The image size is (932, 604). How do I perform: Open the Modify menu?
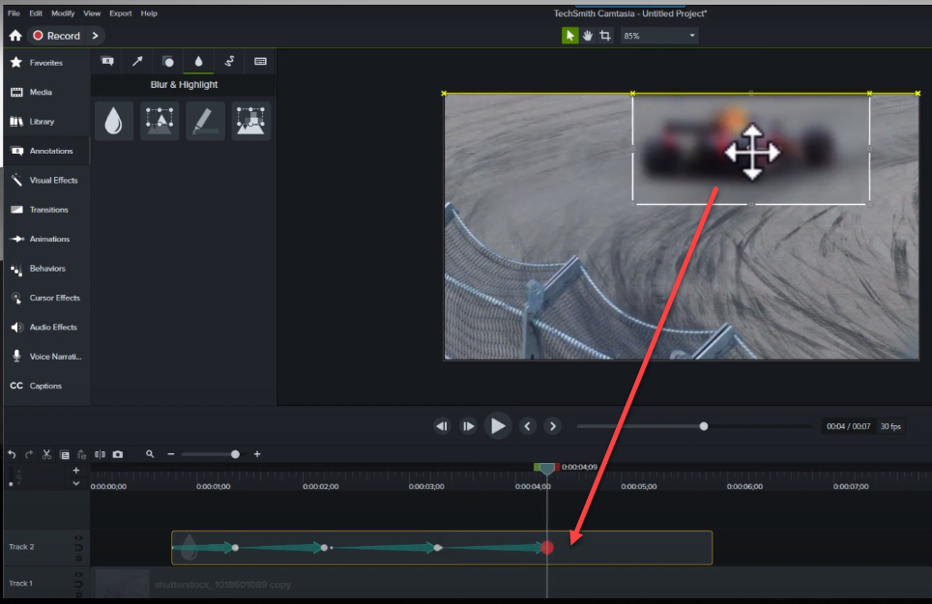click(x=63, y=14)
